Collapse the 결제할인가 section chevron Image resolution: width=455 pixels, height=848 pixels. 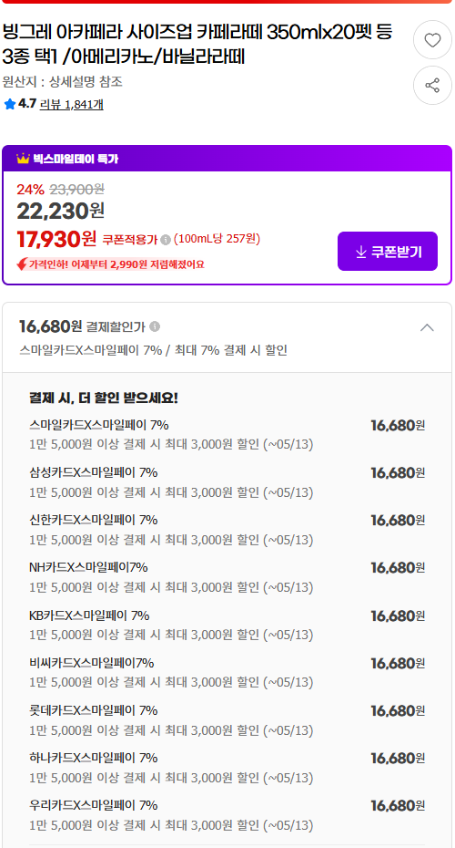click(427, 327)
